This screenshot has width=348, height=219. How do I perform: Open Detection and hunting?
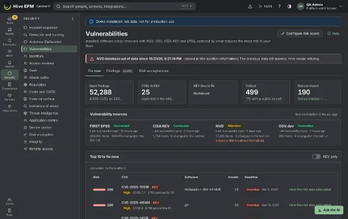tap(49, 35)
